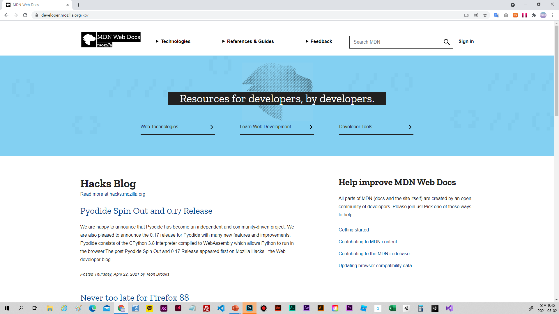The height and width of the screenshot is (314, 559).
Task: Open Visual Studio Code from the taskbar
Action: click(221, 308)
